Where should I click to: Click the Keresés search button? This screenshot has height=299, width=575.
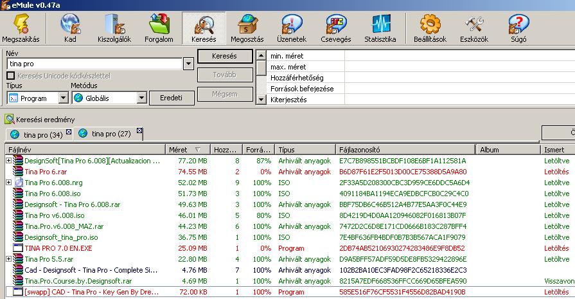pyautogui.click(x=225, y=56)
